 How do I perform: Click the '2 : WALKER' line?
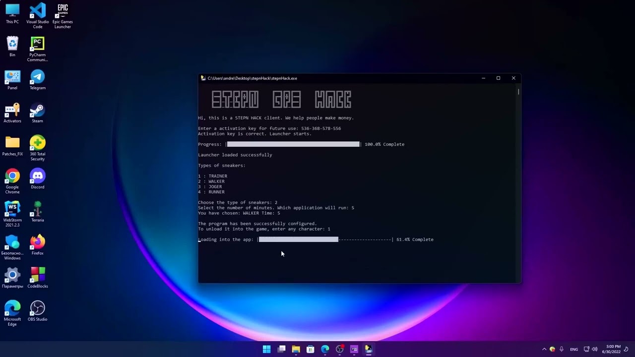(211, 181)
